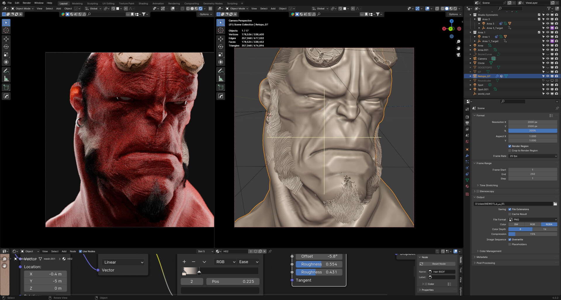Open the output folder browser icon
The width and height of the screenshot is (561, 300).
pyautogui.click(x=555, y=204)
